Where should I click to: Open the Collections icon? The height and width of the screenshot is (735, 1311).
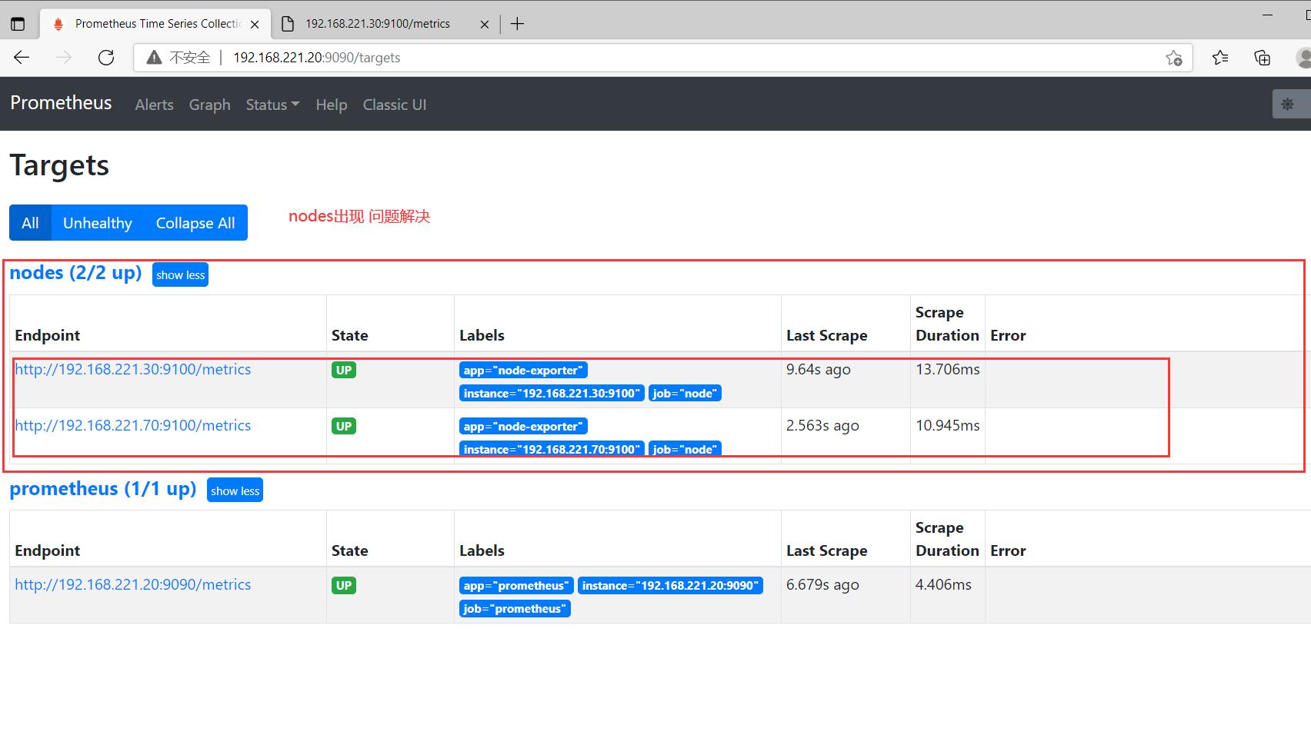[x=1263, y=58]
